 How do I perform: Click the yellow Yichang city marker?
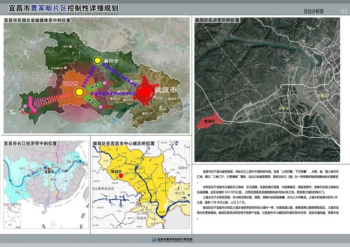pyautogui.click(x=79, y=92)
